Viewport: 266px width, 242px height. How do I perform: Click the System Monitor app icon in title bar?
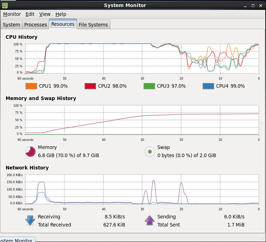5,5
